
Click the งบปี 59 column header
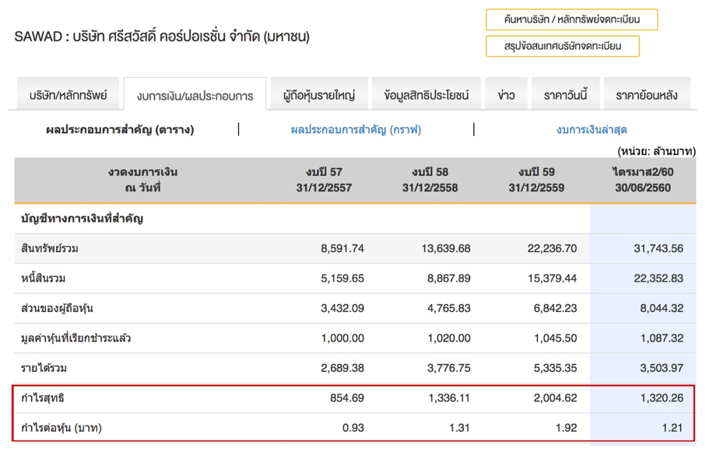pyautogui.click(x=535, y=180)
